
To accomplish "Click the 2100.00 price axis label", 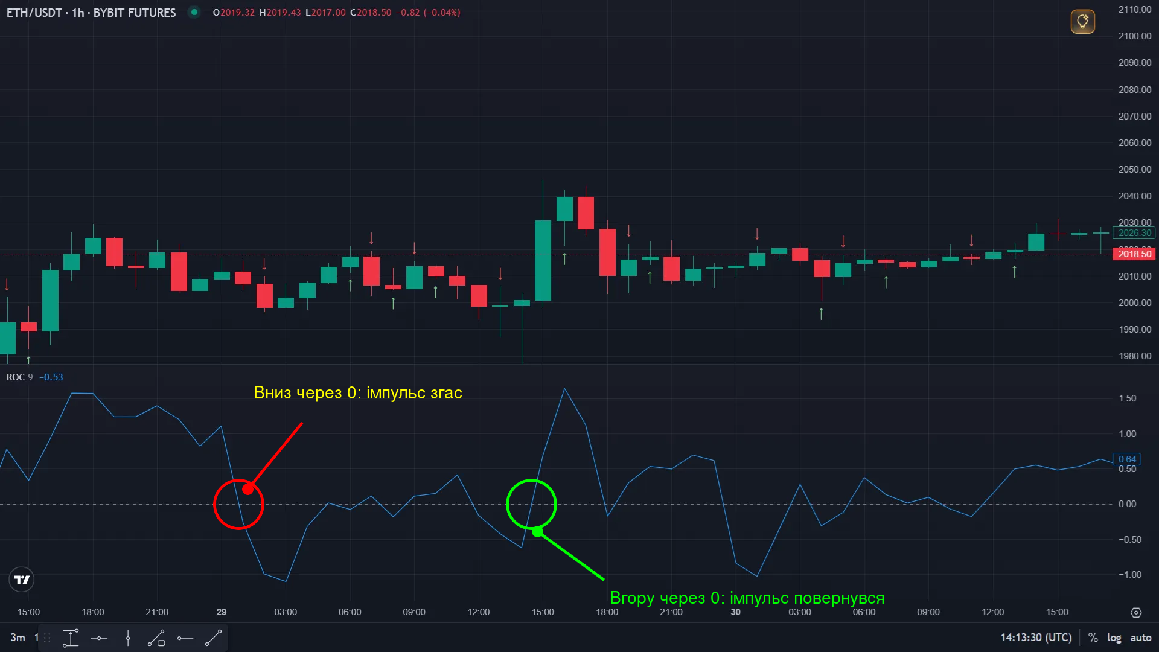I will click(1135, 36).
